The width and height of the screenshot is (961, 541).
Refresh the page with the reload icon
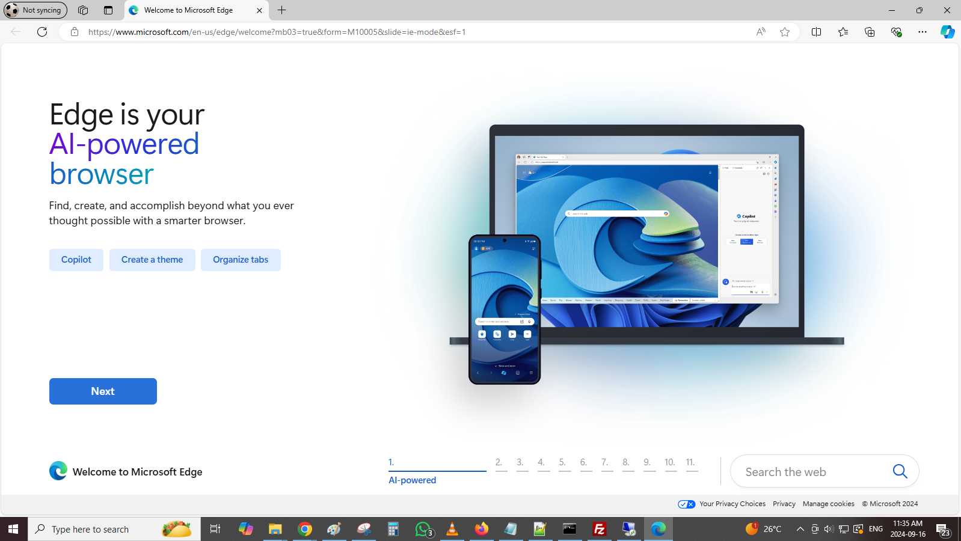click(42, 32)
